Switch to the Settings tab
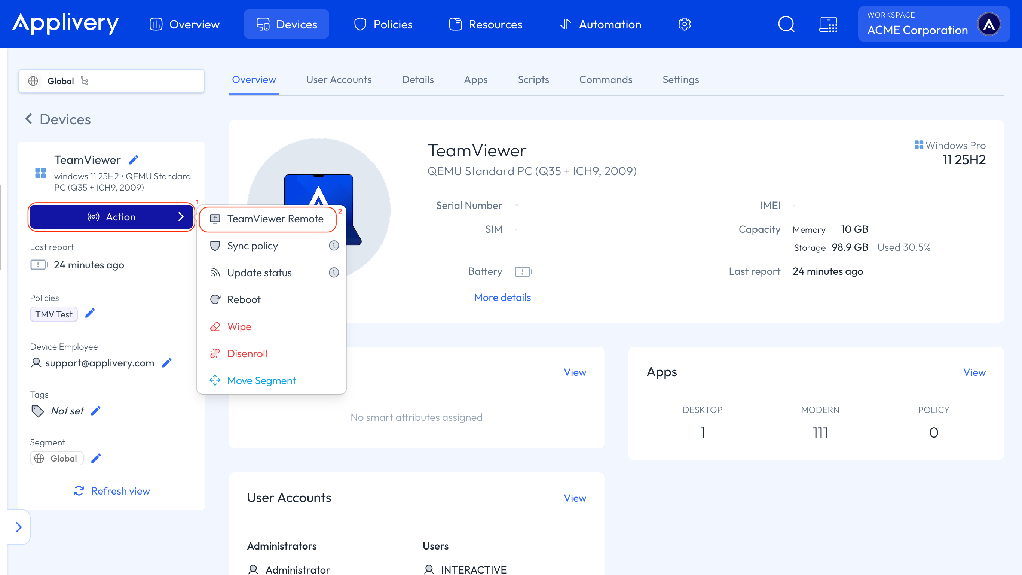Viewport: 1022px width, 575px height. point(681,80)
